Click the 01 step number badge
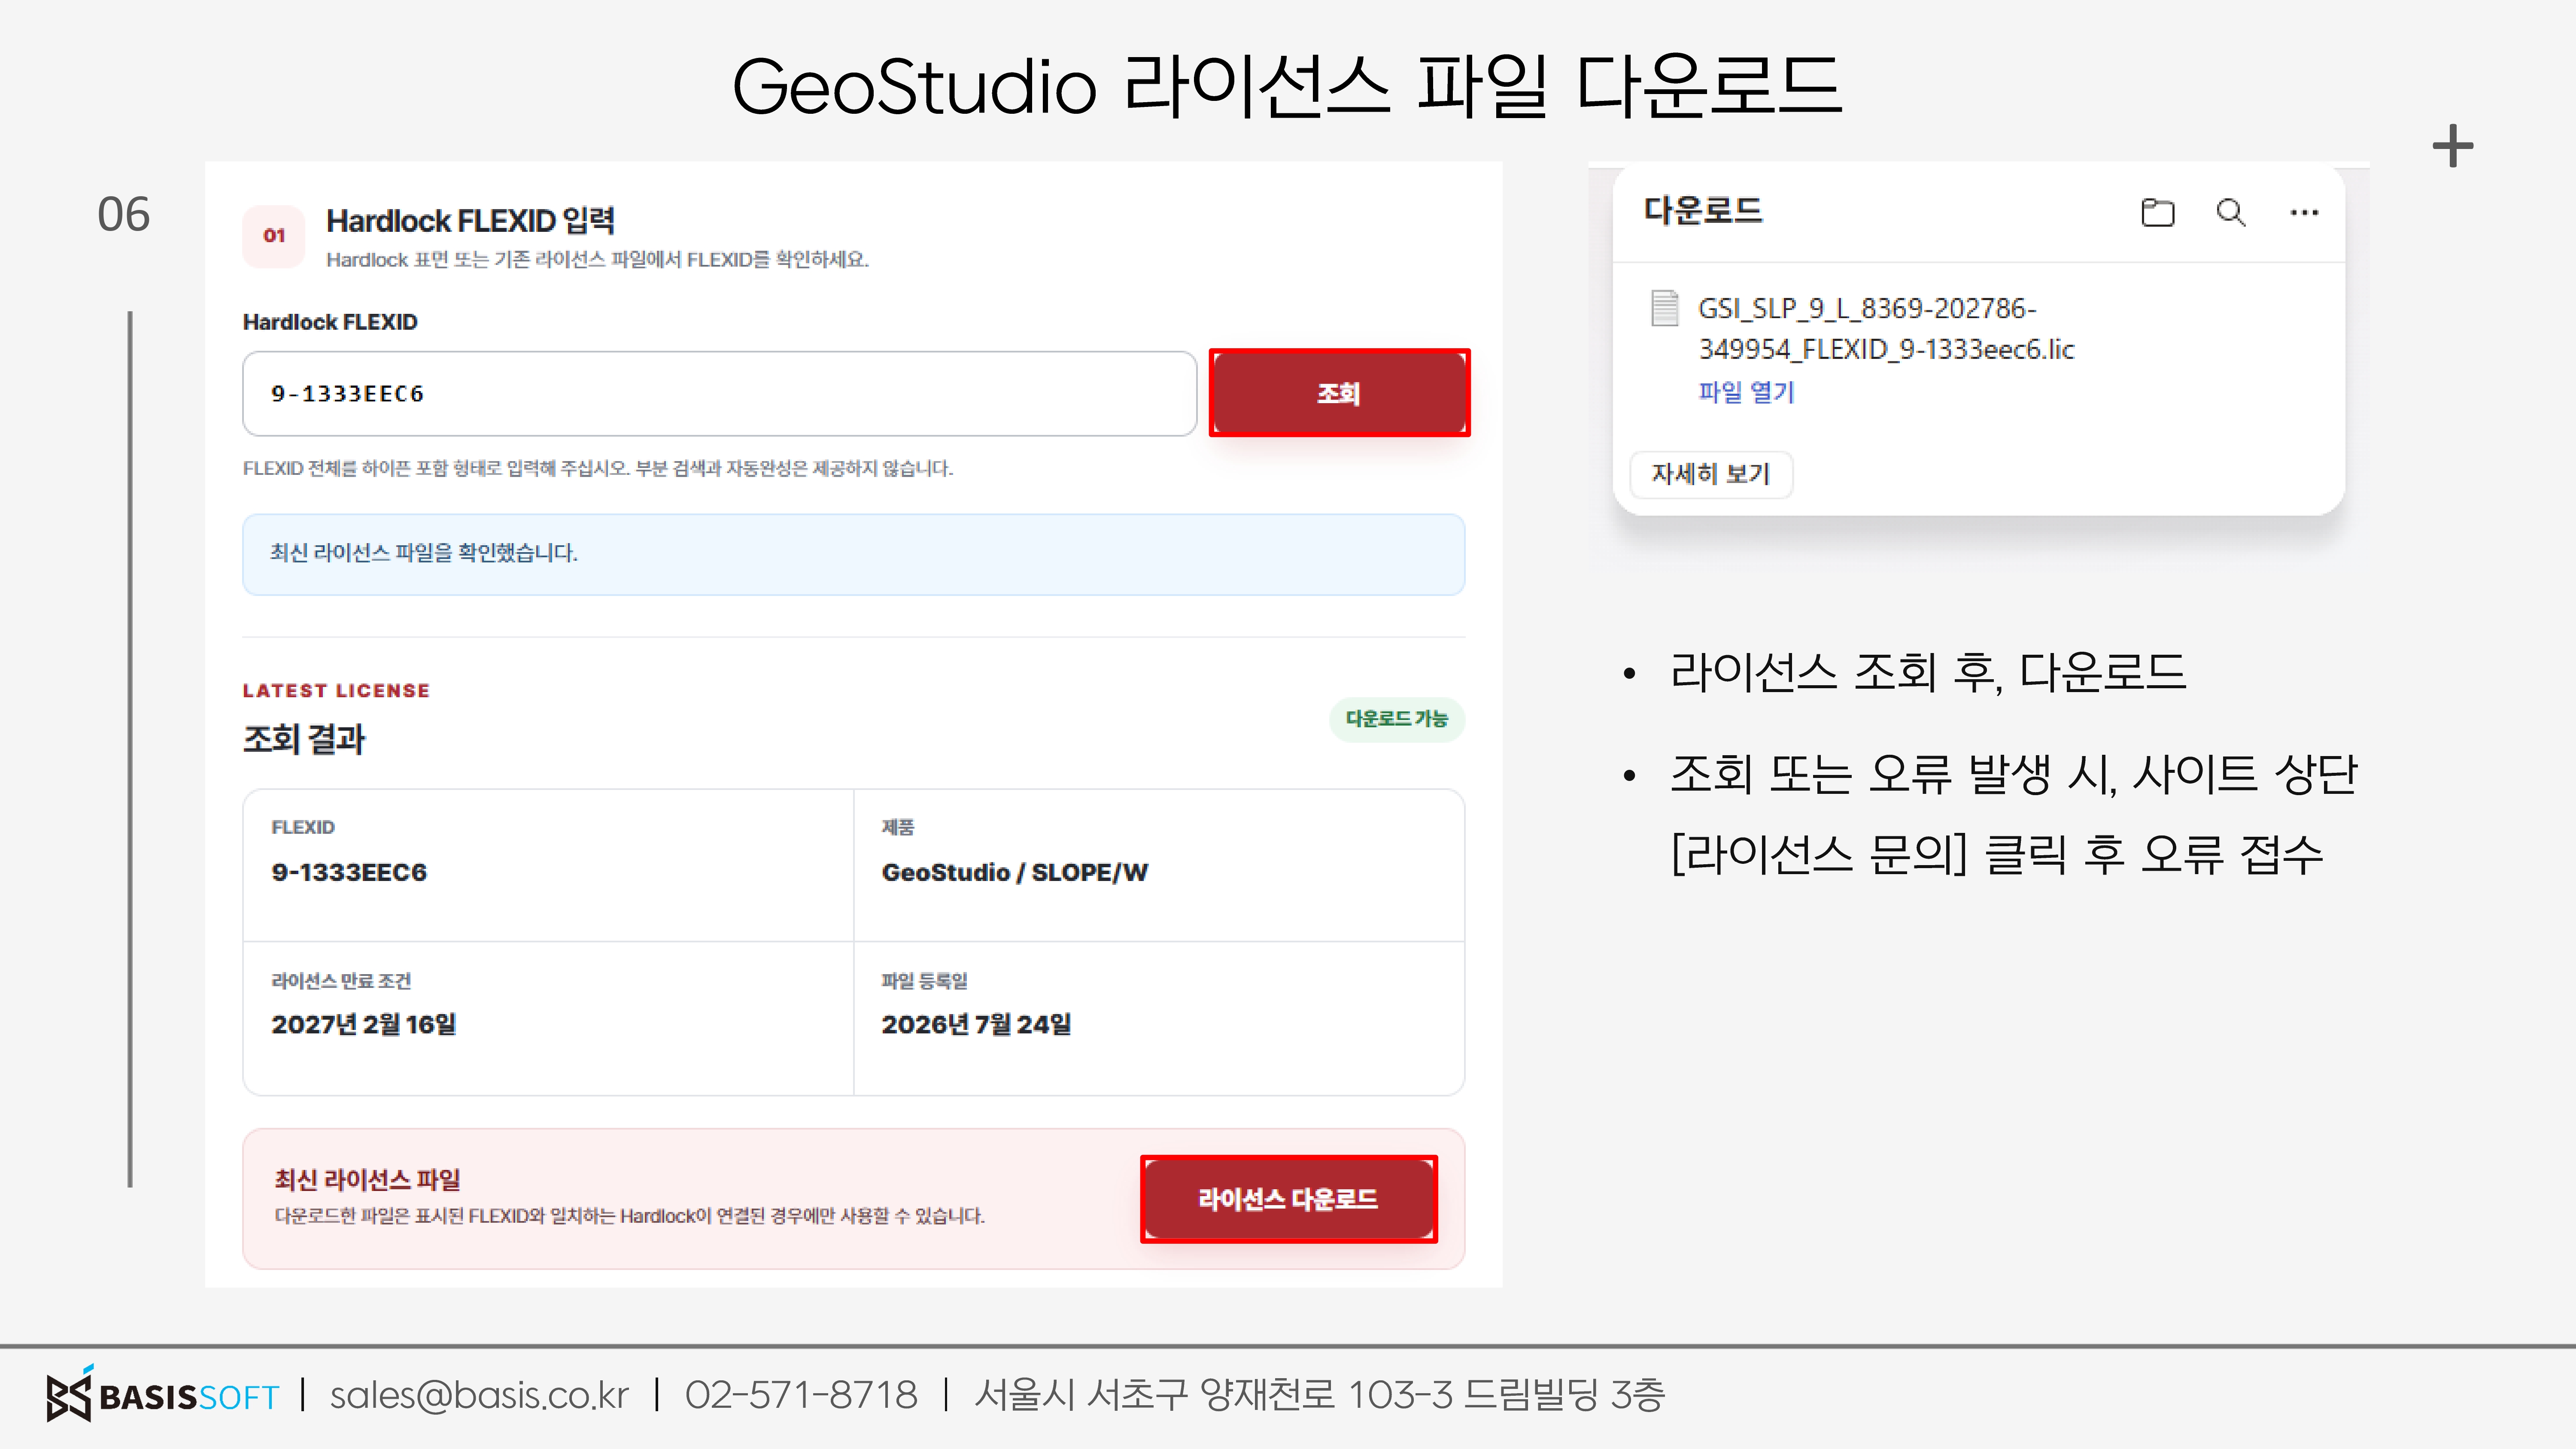The width and height of the screenshot is (2576, 1449). 274,236
